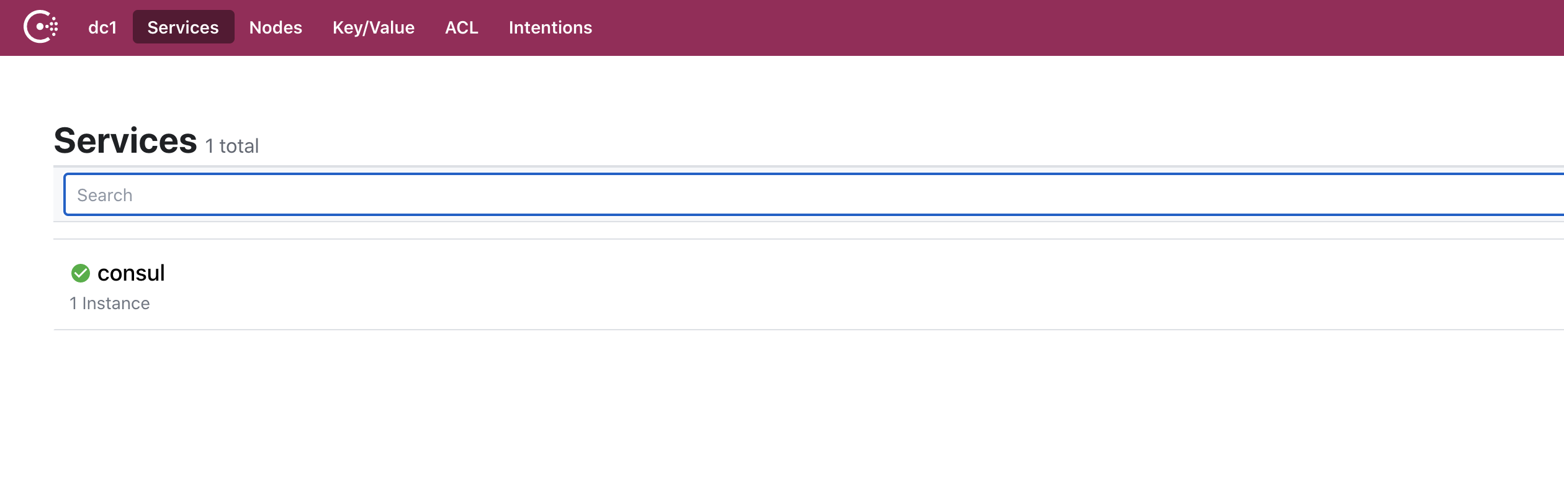
Task: Click the 1 Instance label under consul
Action: (110, 303)
